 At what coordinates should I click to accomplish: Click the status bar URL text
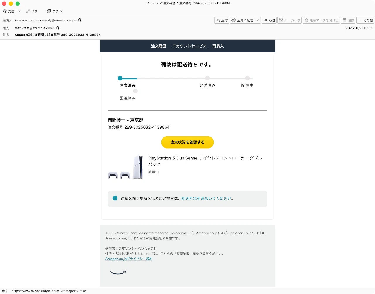click(x=49, y=291)
